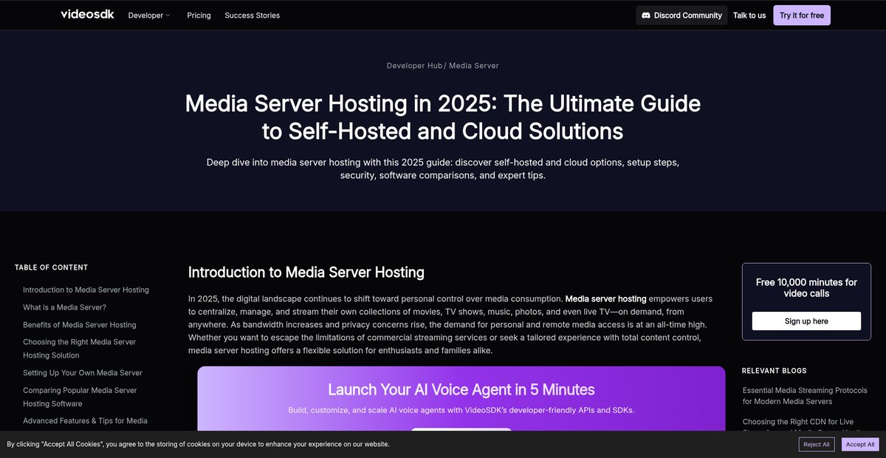Click the Discord icon in header
The image size is (886, 458).
click(646, 15)
